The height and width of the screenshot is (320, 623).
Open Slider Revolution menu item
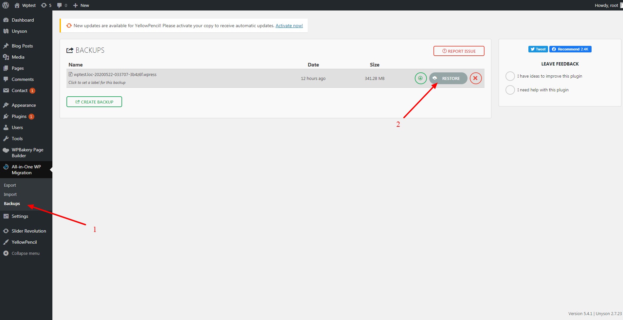(x=26, y=231)
